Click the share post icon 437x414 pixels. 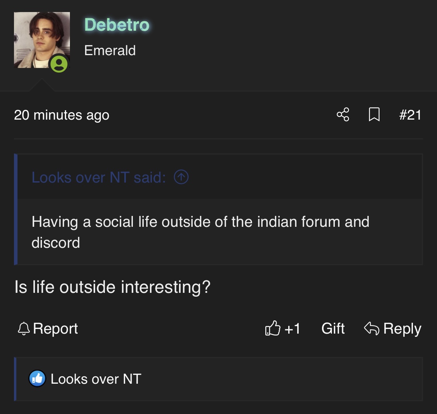coord(343,115)
